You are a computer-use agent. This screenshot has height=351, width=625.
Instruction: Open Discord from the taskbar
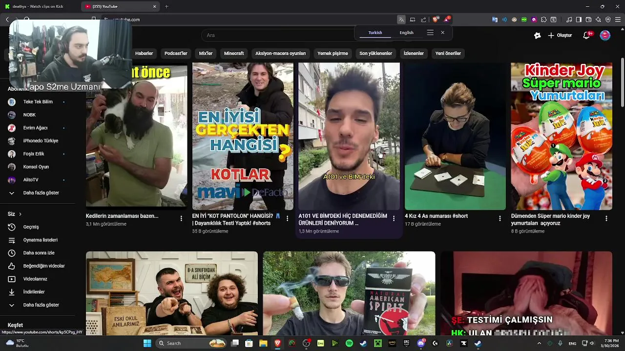pos(421,343)
